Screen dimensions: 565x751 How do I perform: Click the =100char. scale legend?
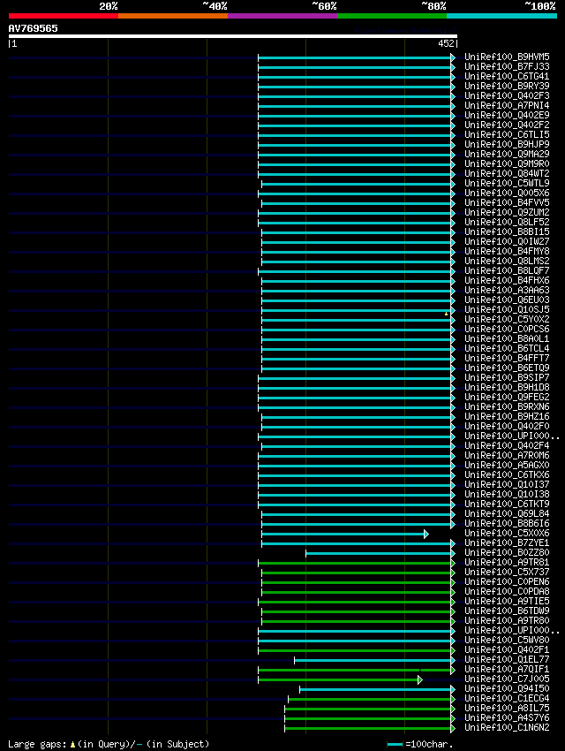(x=420, y=744)
